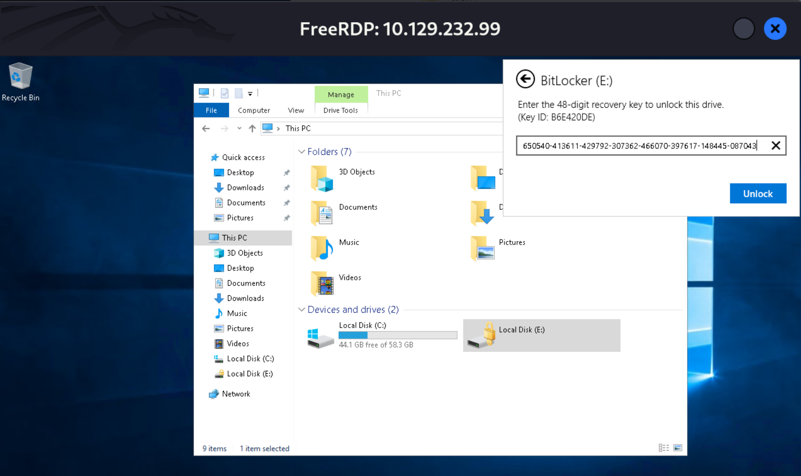
Task: Click the Properties quick access toolbar button
Action: point(225,93)
